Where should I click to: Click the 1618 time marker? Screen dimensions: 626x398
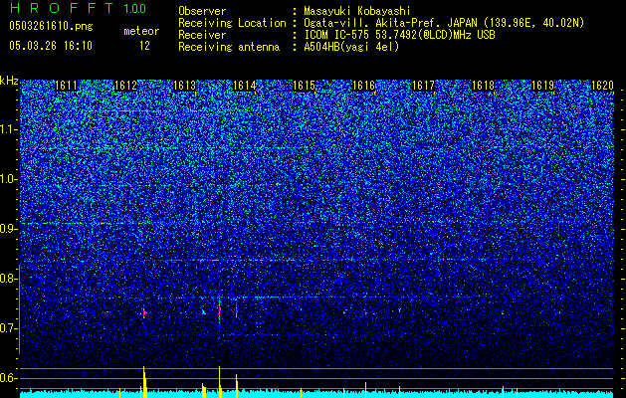[483, 86]
